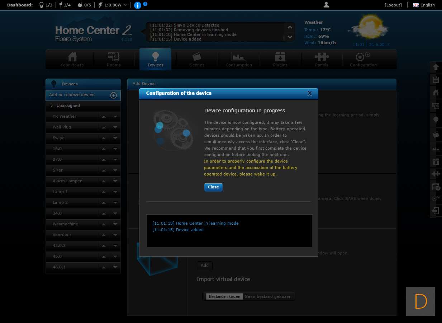Click the side toolbar scenes clapperboard icon
The image size is (442, 323).
point(436,135)
